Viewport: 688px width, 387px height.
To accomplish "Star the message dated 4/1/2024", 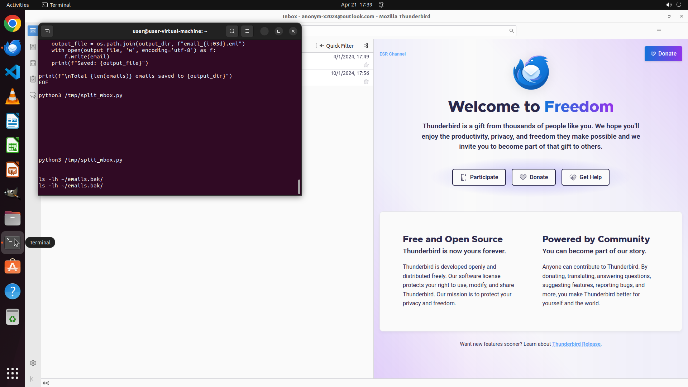I will tap(366, 65).
